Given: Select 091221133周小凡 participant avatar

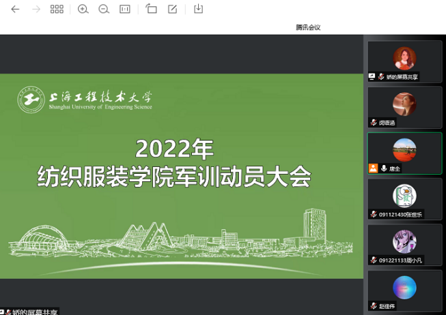Looking at the screenshot, I should (404, 241).
